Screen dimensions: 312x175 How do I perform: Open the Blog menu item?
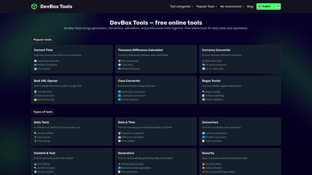pos(250,6)
